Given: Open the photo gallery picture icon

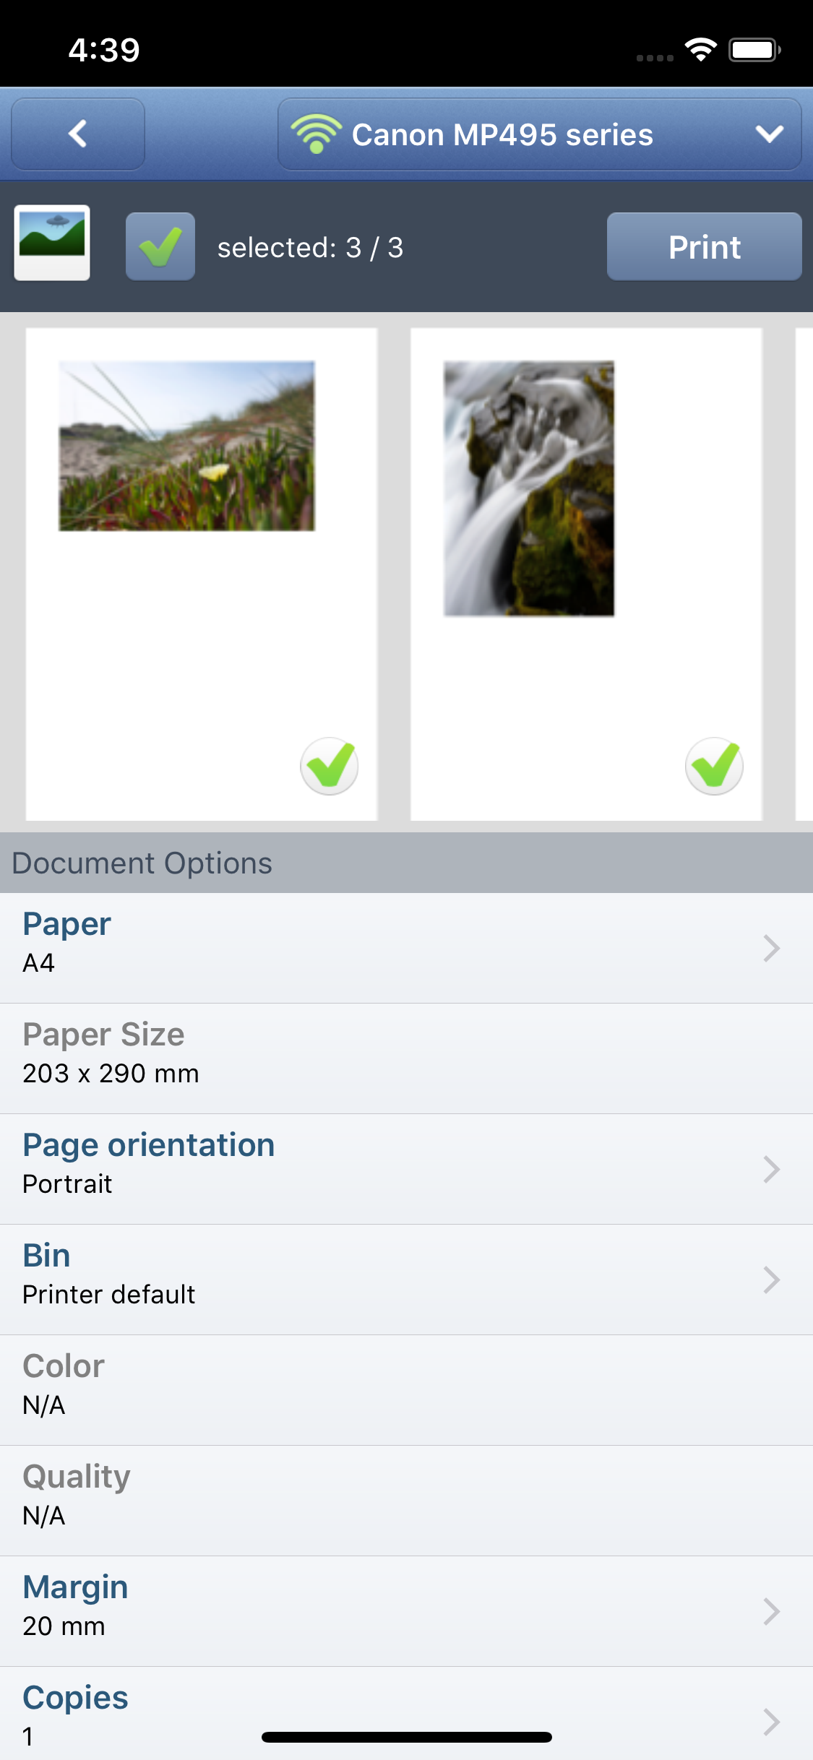Looking at the screenshot, I should pos(52,243).
